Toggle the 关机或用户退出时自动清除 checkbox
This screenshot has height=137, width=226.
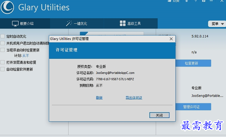tap(3, 43)
